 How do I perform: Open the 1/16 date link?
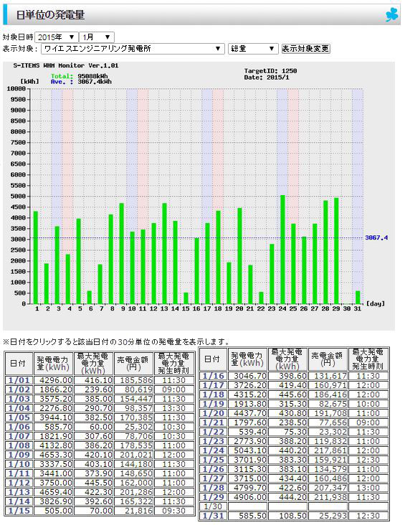coord(213,376)
